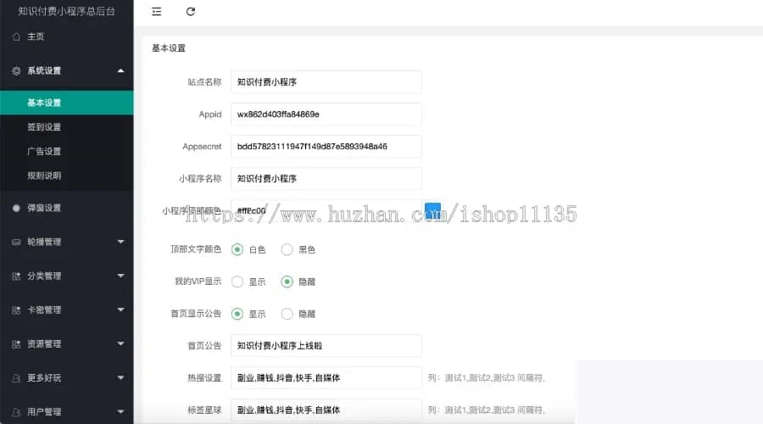The height and width of the screenshot is (424, 763).
Task: Select 显示 for 我的VIP显示 option
Action: click(237, 282)
